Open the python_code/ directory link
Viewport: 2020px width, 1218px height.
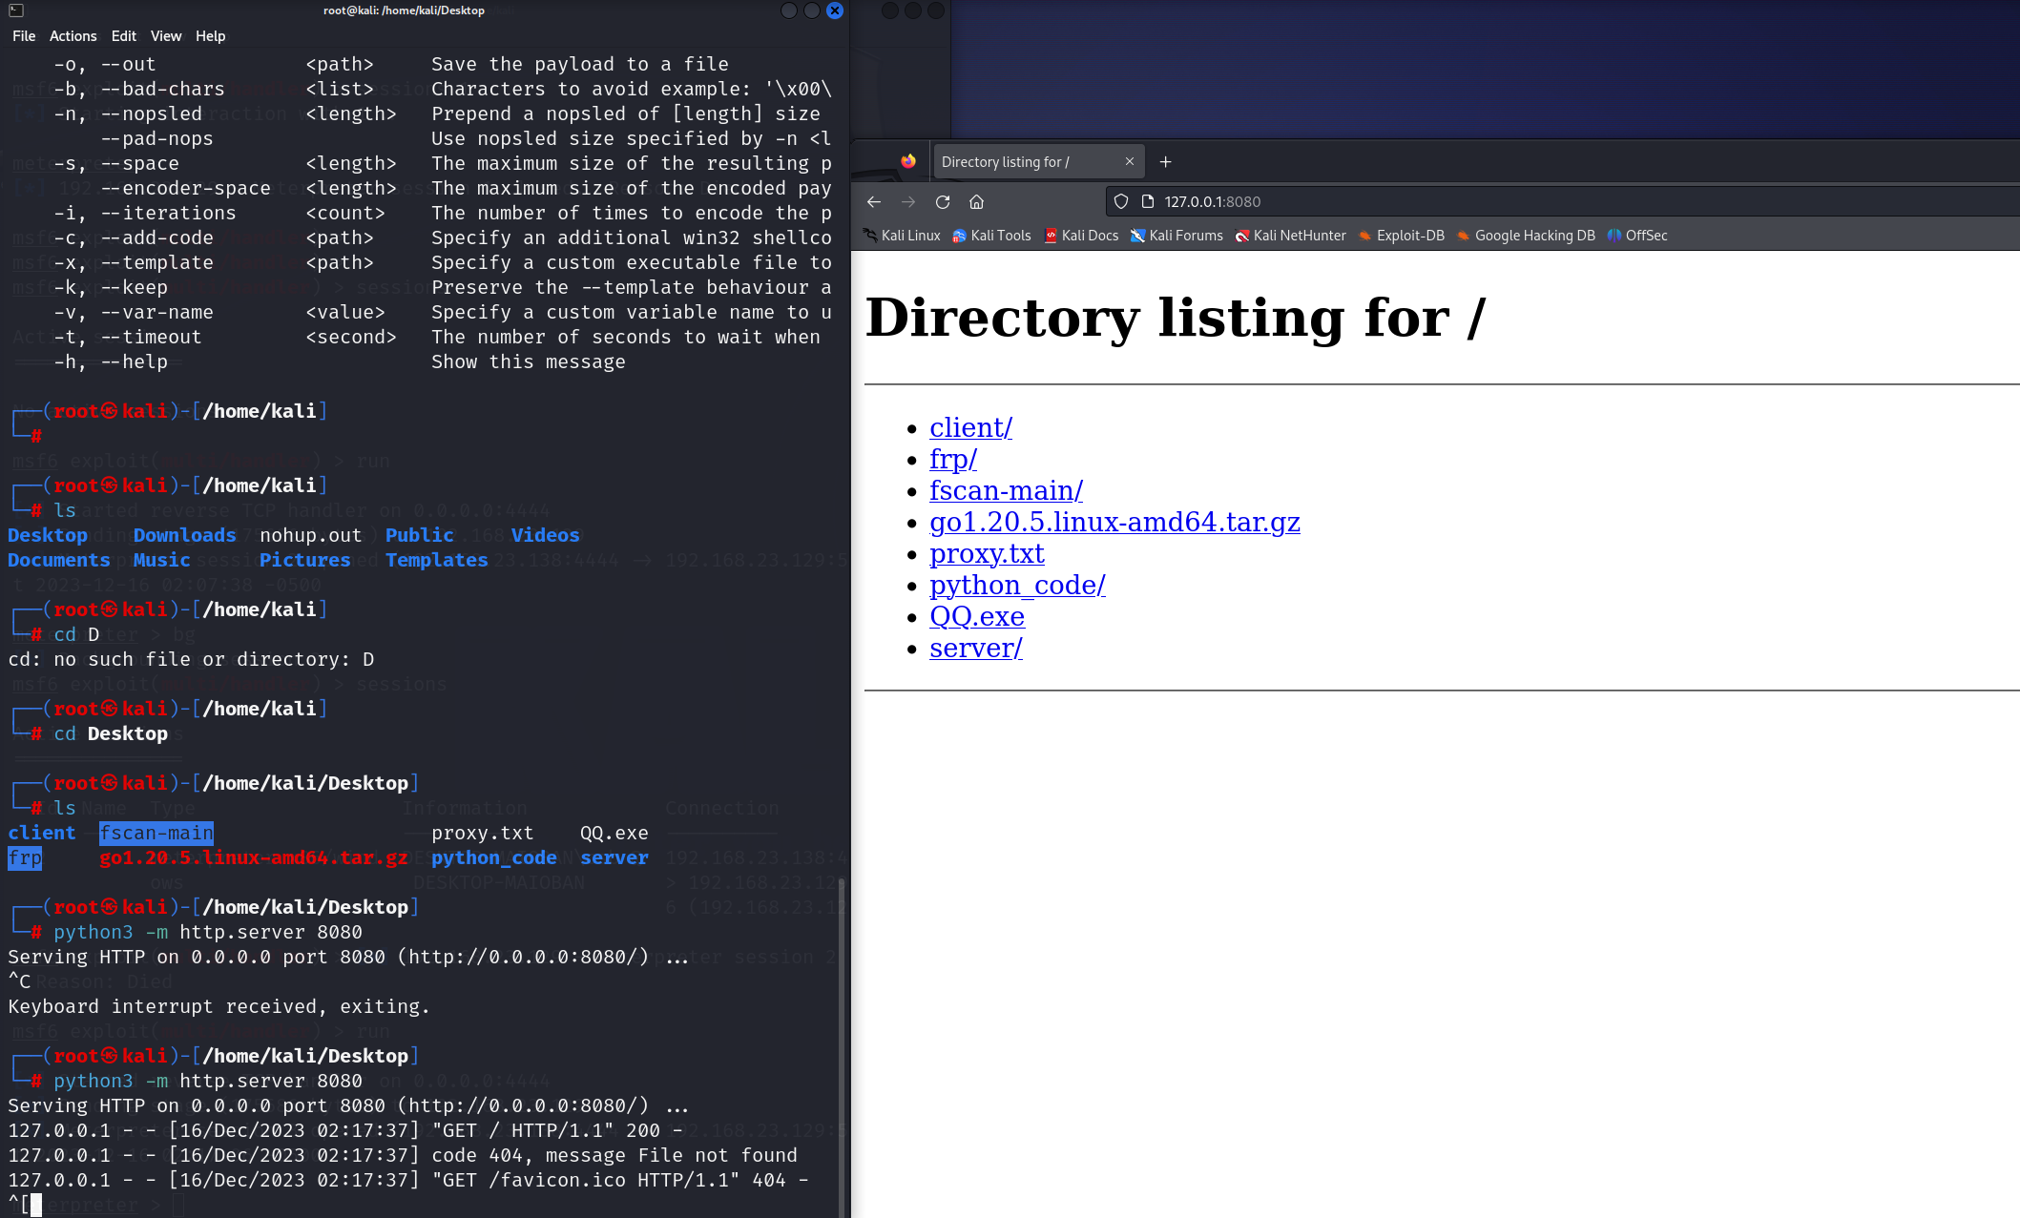coord(1017,585)
